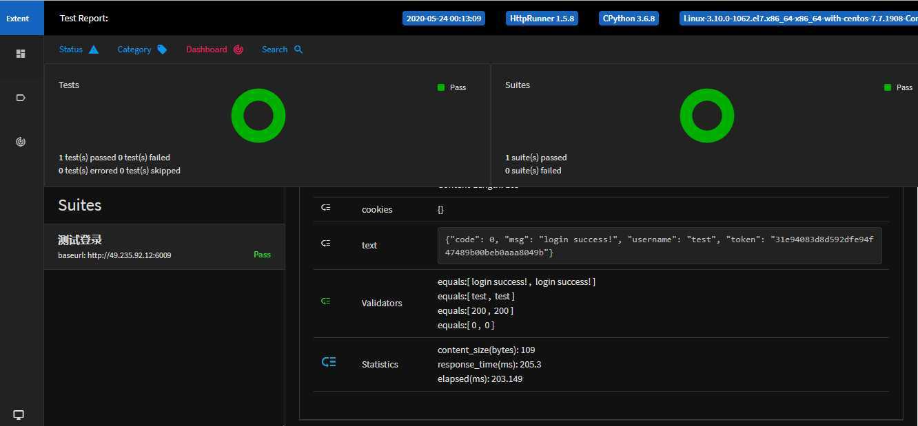
Task: Click the monitor icon at the sidebar bottom
Action: (x=19, y=414)
